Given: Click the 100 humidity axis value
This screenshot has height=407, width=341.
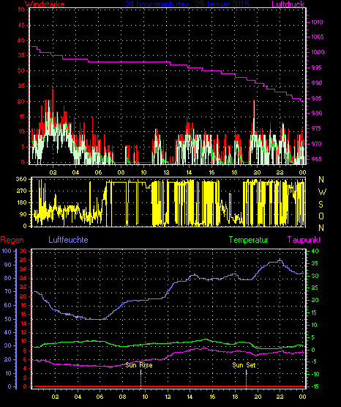Looking at the screenshot, I should click(7, 251).
